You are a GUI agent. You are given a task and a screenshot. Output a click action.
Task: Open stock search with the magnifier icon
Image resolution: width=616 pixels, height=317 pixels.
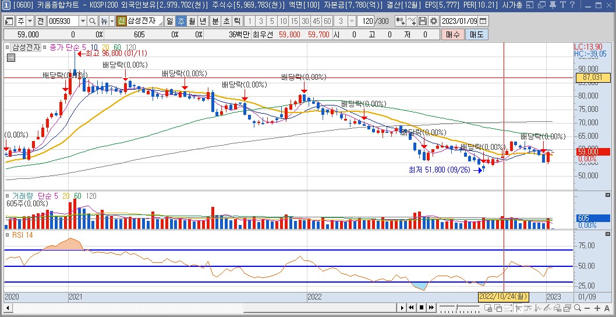coord(93,21)
